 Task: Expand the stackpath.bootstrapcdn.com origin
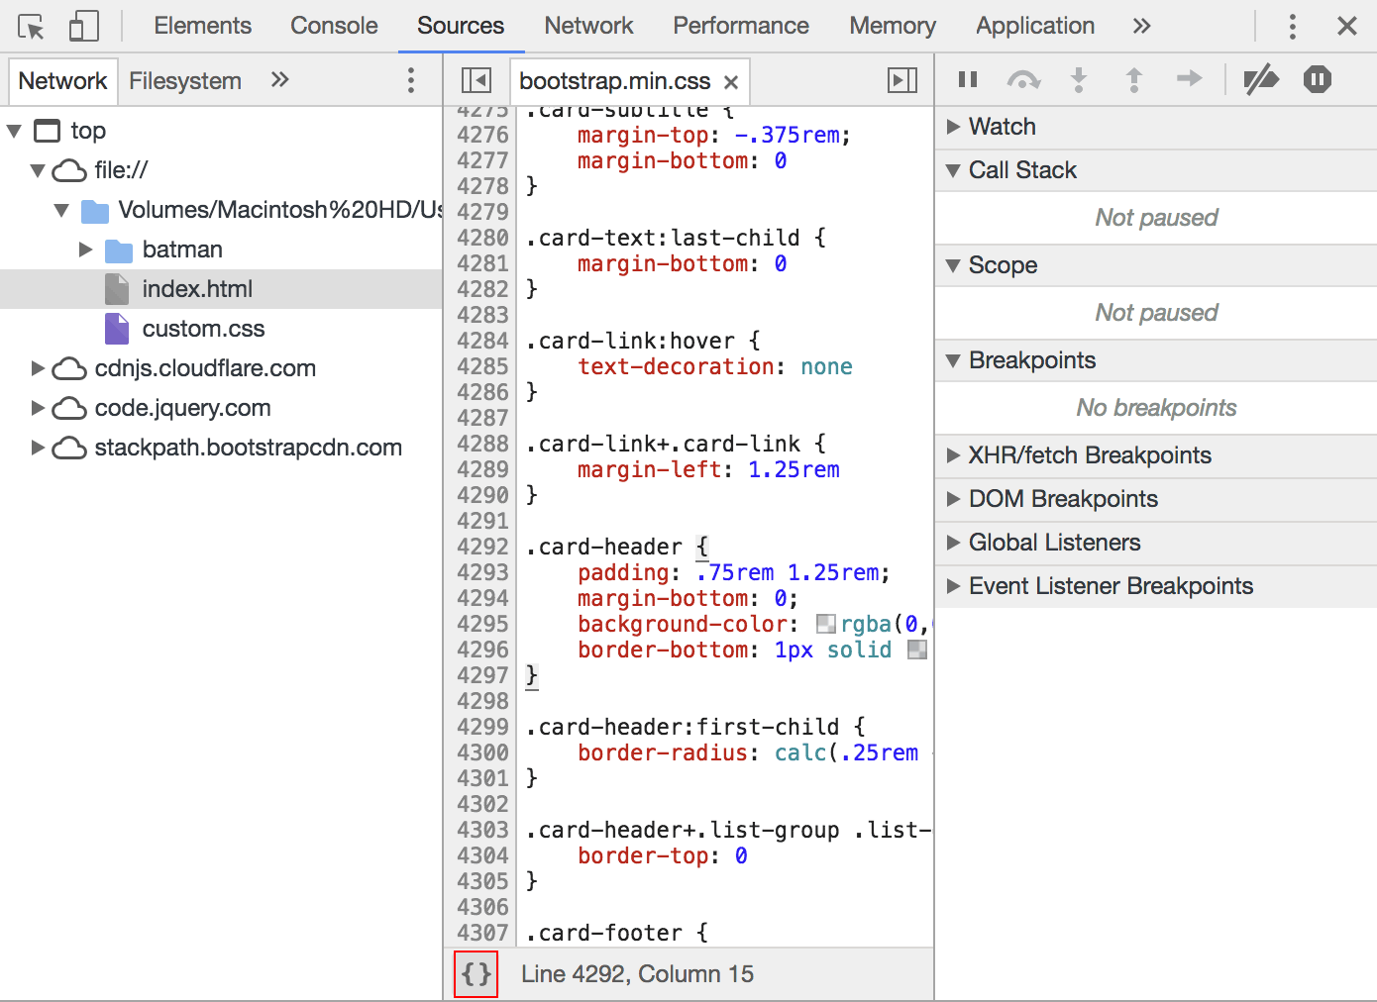tap(39, 448)
